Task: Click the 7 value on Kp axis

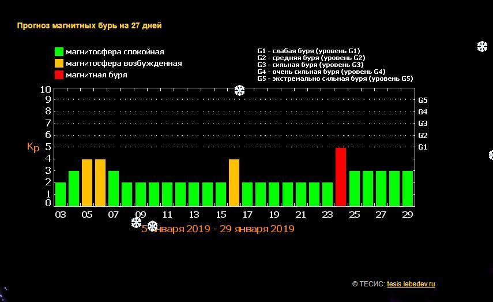Action: tap(48, 123)
